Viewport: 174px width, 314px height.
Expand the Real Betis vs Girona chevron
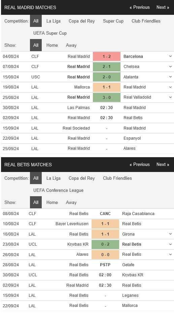pyautogui.click(x=170, y=234)
